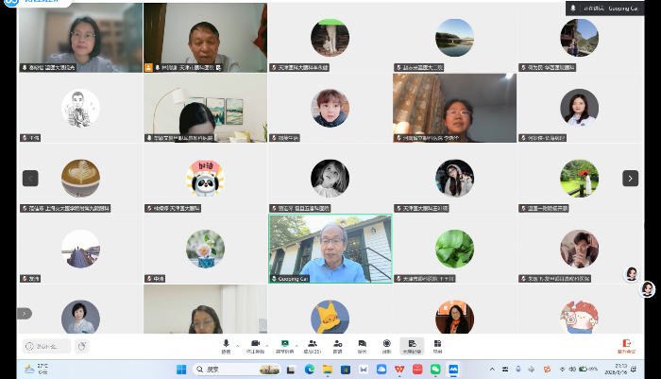Open the Wi-Fi network icon in system tray
661x379 pixels.
coord(563,369)
